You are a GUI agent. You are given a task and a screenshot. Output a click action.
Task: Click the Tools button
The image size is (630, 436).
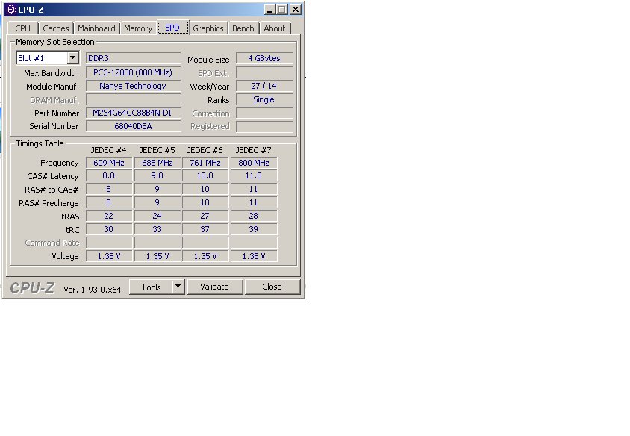[x=151, y=287]
